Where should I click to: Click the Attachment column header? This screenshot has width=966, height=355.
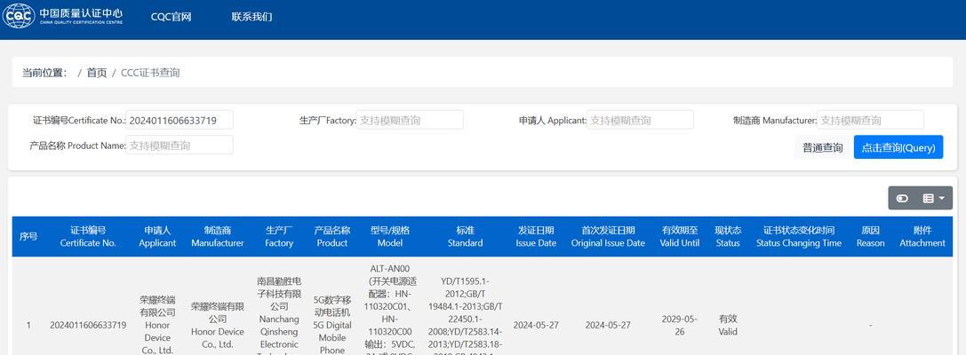click(922, 237)
